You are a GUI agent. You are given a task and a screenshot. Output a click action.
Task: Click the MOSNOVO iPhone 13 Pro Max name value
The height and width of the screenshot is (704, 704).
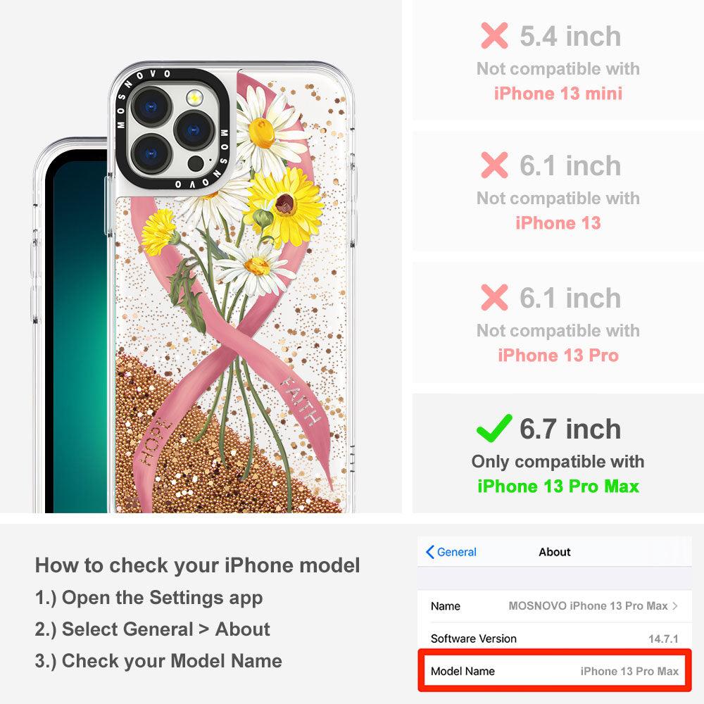[588, 605]
